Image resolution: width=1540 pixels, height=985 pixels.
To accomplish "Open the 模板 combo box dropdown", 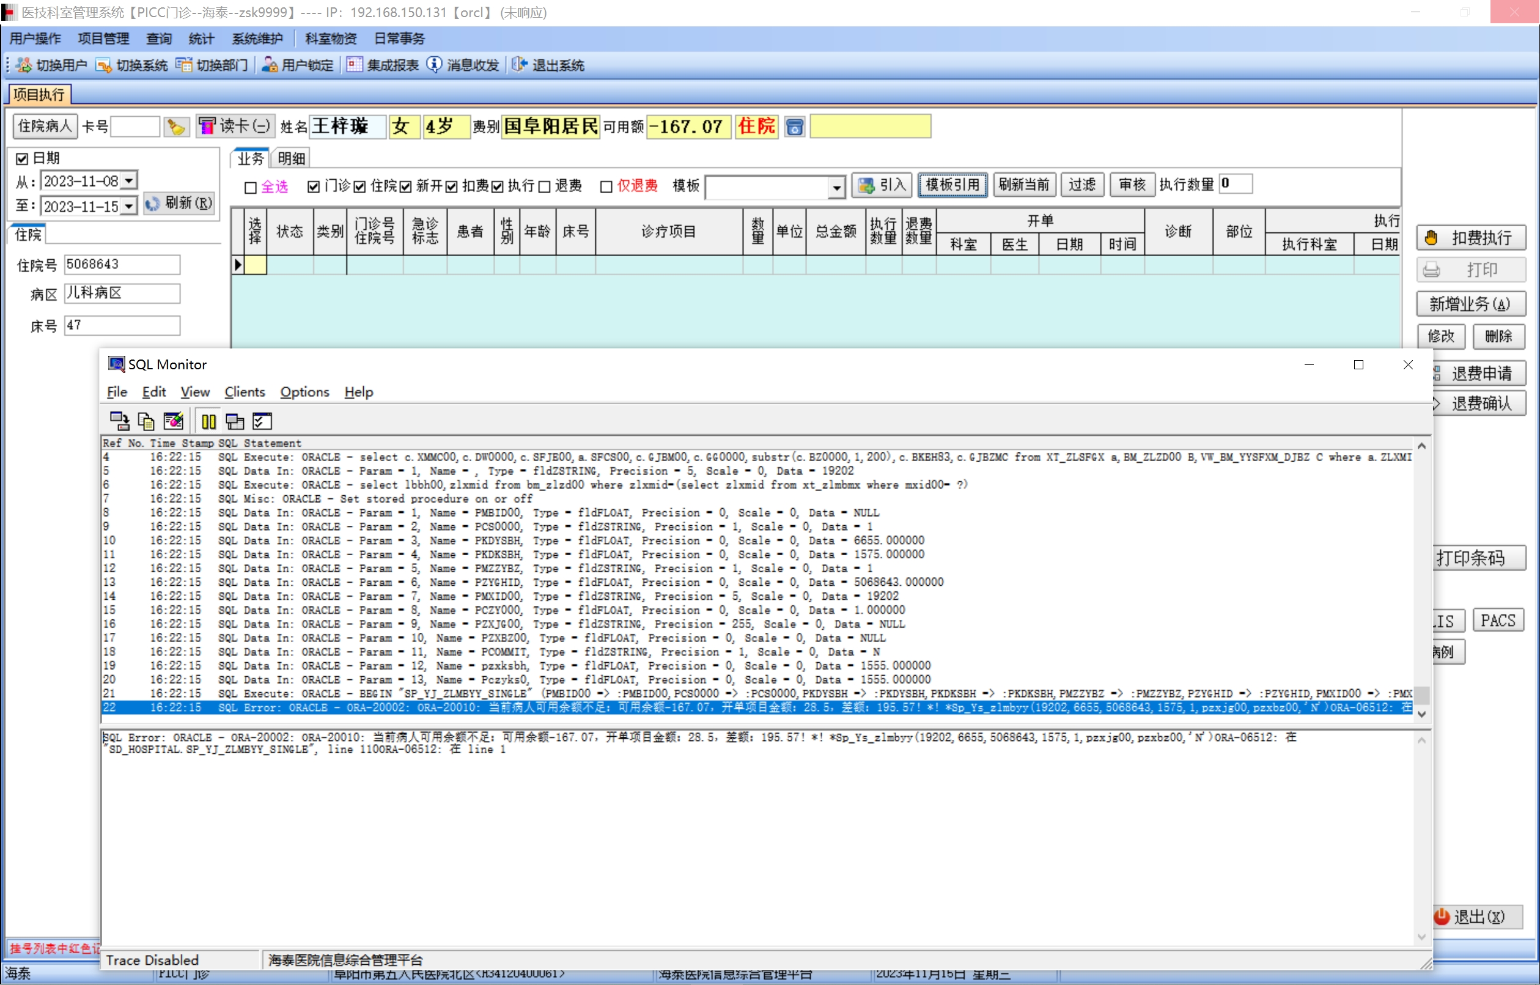I will pos(836,188).
